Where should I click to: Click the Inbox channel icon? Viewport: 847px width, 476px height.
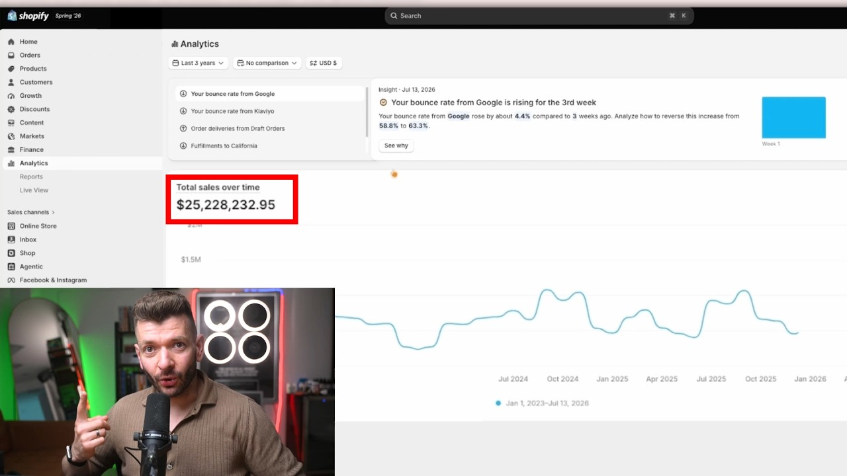click(11, 239)
